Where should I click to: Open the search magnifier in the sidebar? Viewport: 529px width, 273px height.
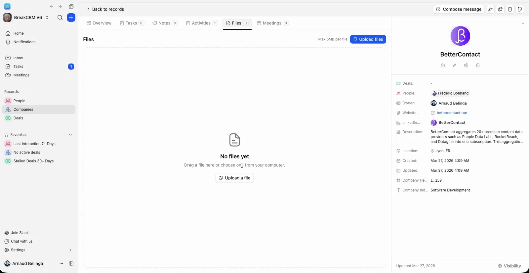60,18
